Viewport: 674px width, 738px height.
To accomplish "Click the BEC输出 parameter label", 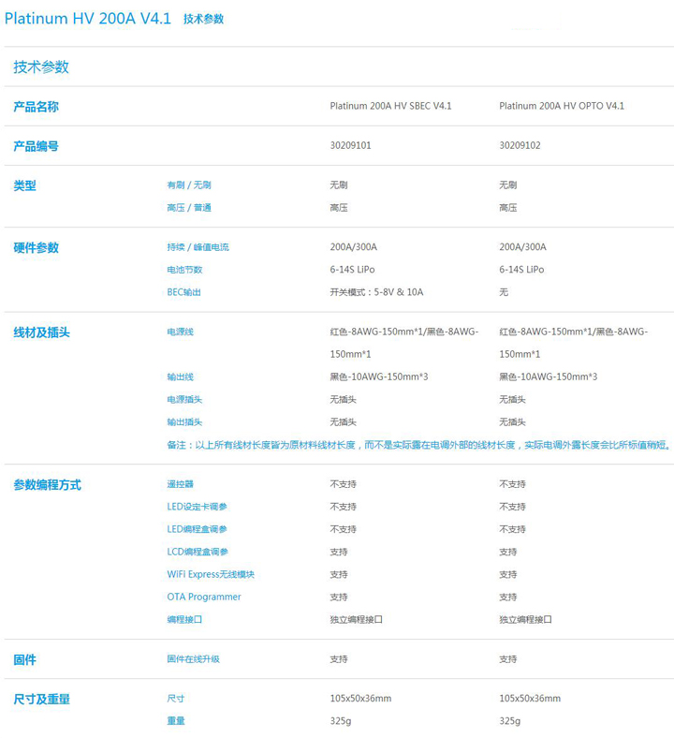I will pyautogui.click(x=183, y=292).
